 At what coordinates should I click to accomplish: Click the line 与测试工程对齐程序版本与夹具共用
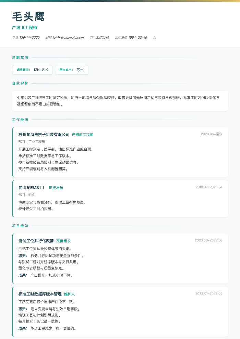pyautogui.click(x=49, y=262)
